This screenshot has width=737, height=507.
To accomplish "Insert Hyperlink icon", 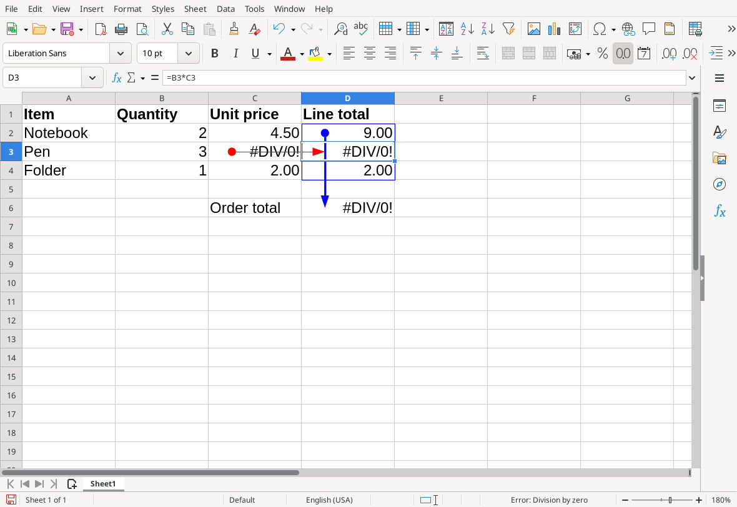I will [628, 29].
